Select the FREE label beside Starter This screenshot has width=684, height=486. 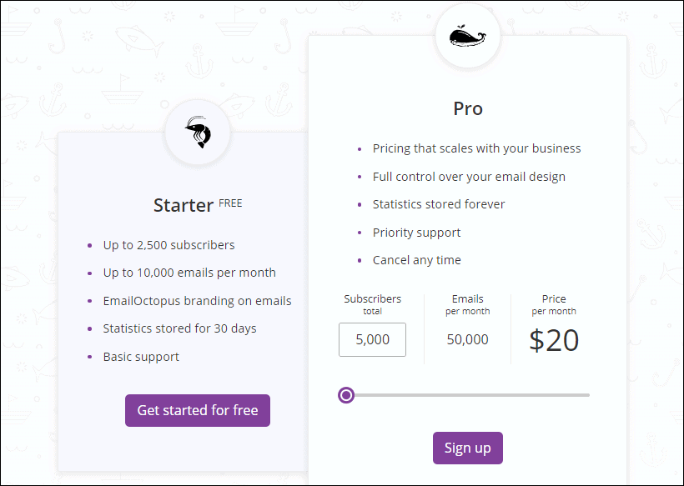click(x=230, y=203)
